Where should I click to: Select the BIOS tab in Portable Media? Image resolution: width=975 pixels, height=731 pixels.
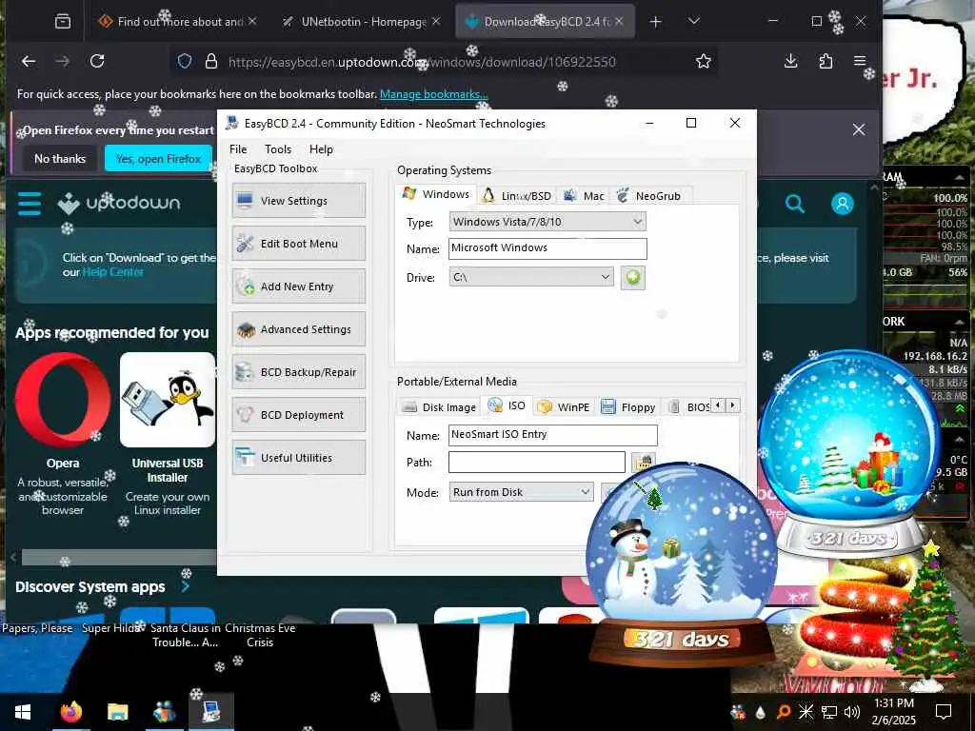pos(688,407)
